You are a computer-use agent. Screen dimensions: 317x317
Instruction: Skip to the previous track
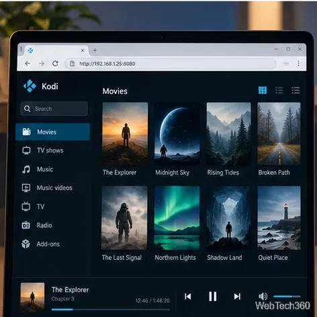(188, 296)
